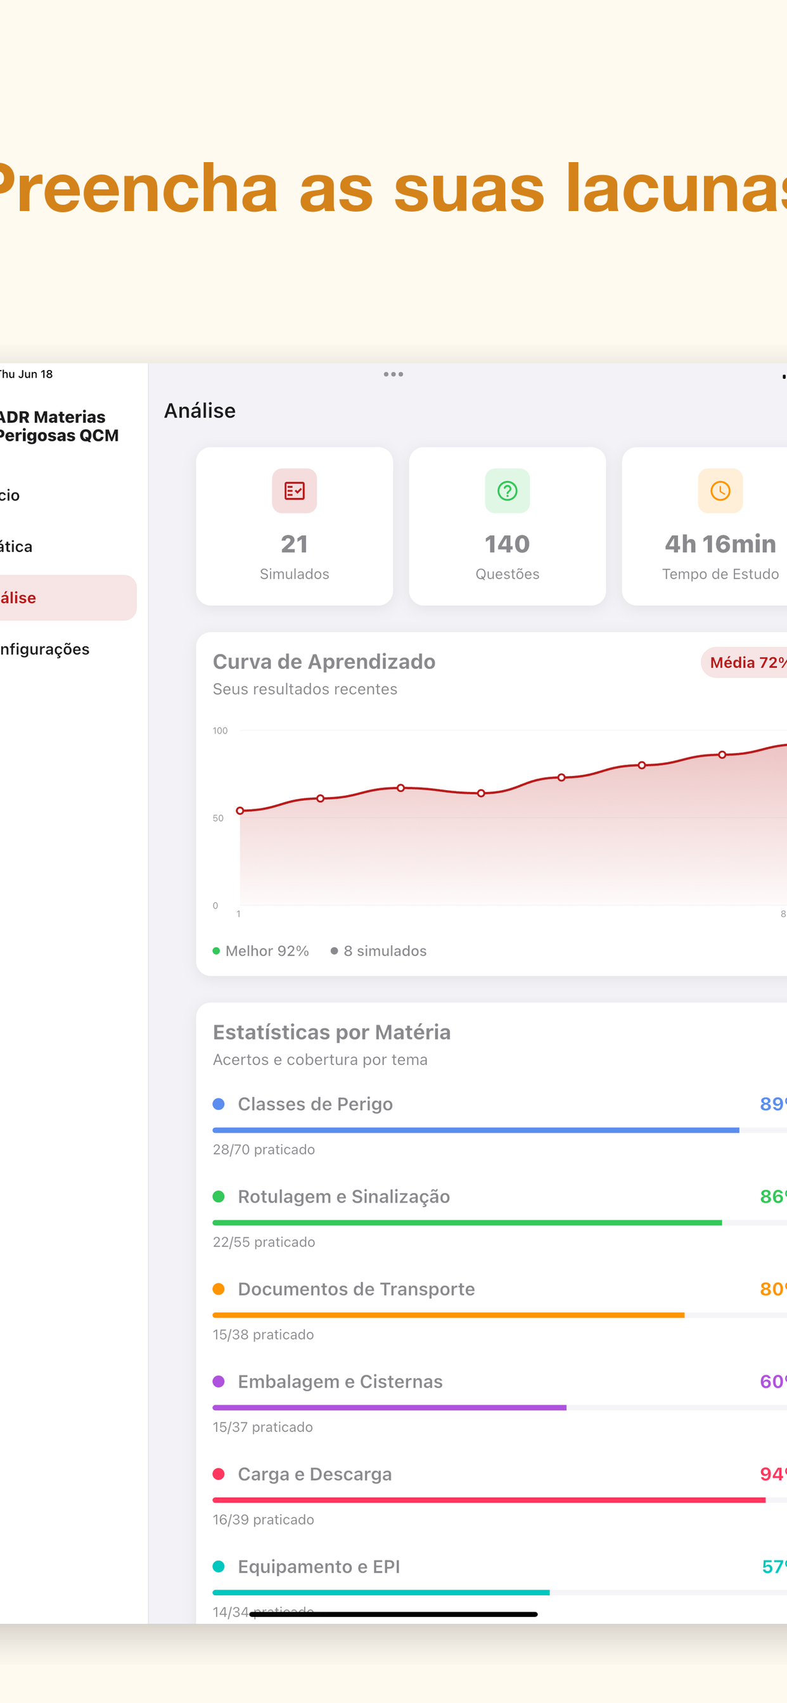787x1703 pixels.
Task: Click the Classes de Perigo progress bar
Action: click(x=500, y=1130)
